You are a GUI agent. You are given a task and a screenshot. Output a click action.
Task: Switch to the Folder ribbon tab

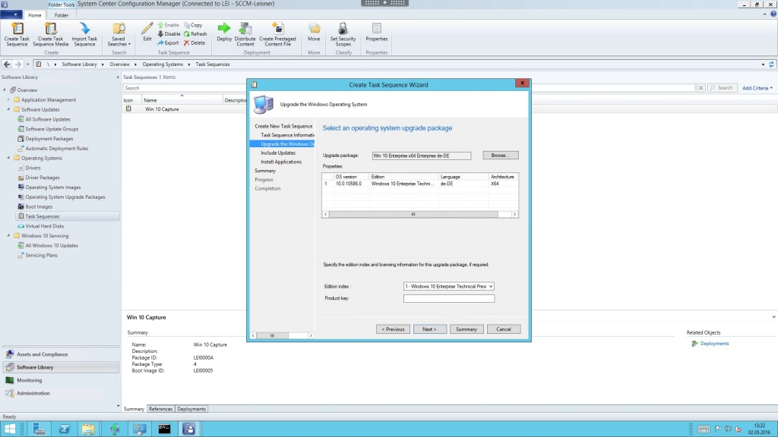[62, 15]
